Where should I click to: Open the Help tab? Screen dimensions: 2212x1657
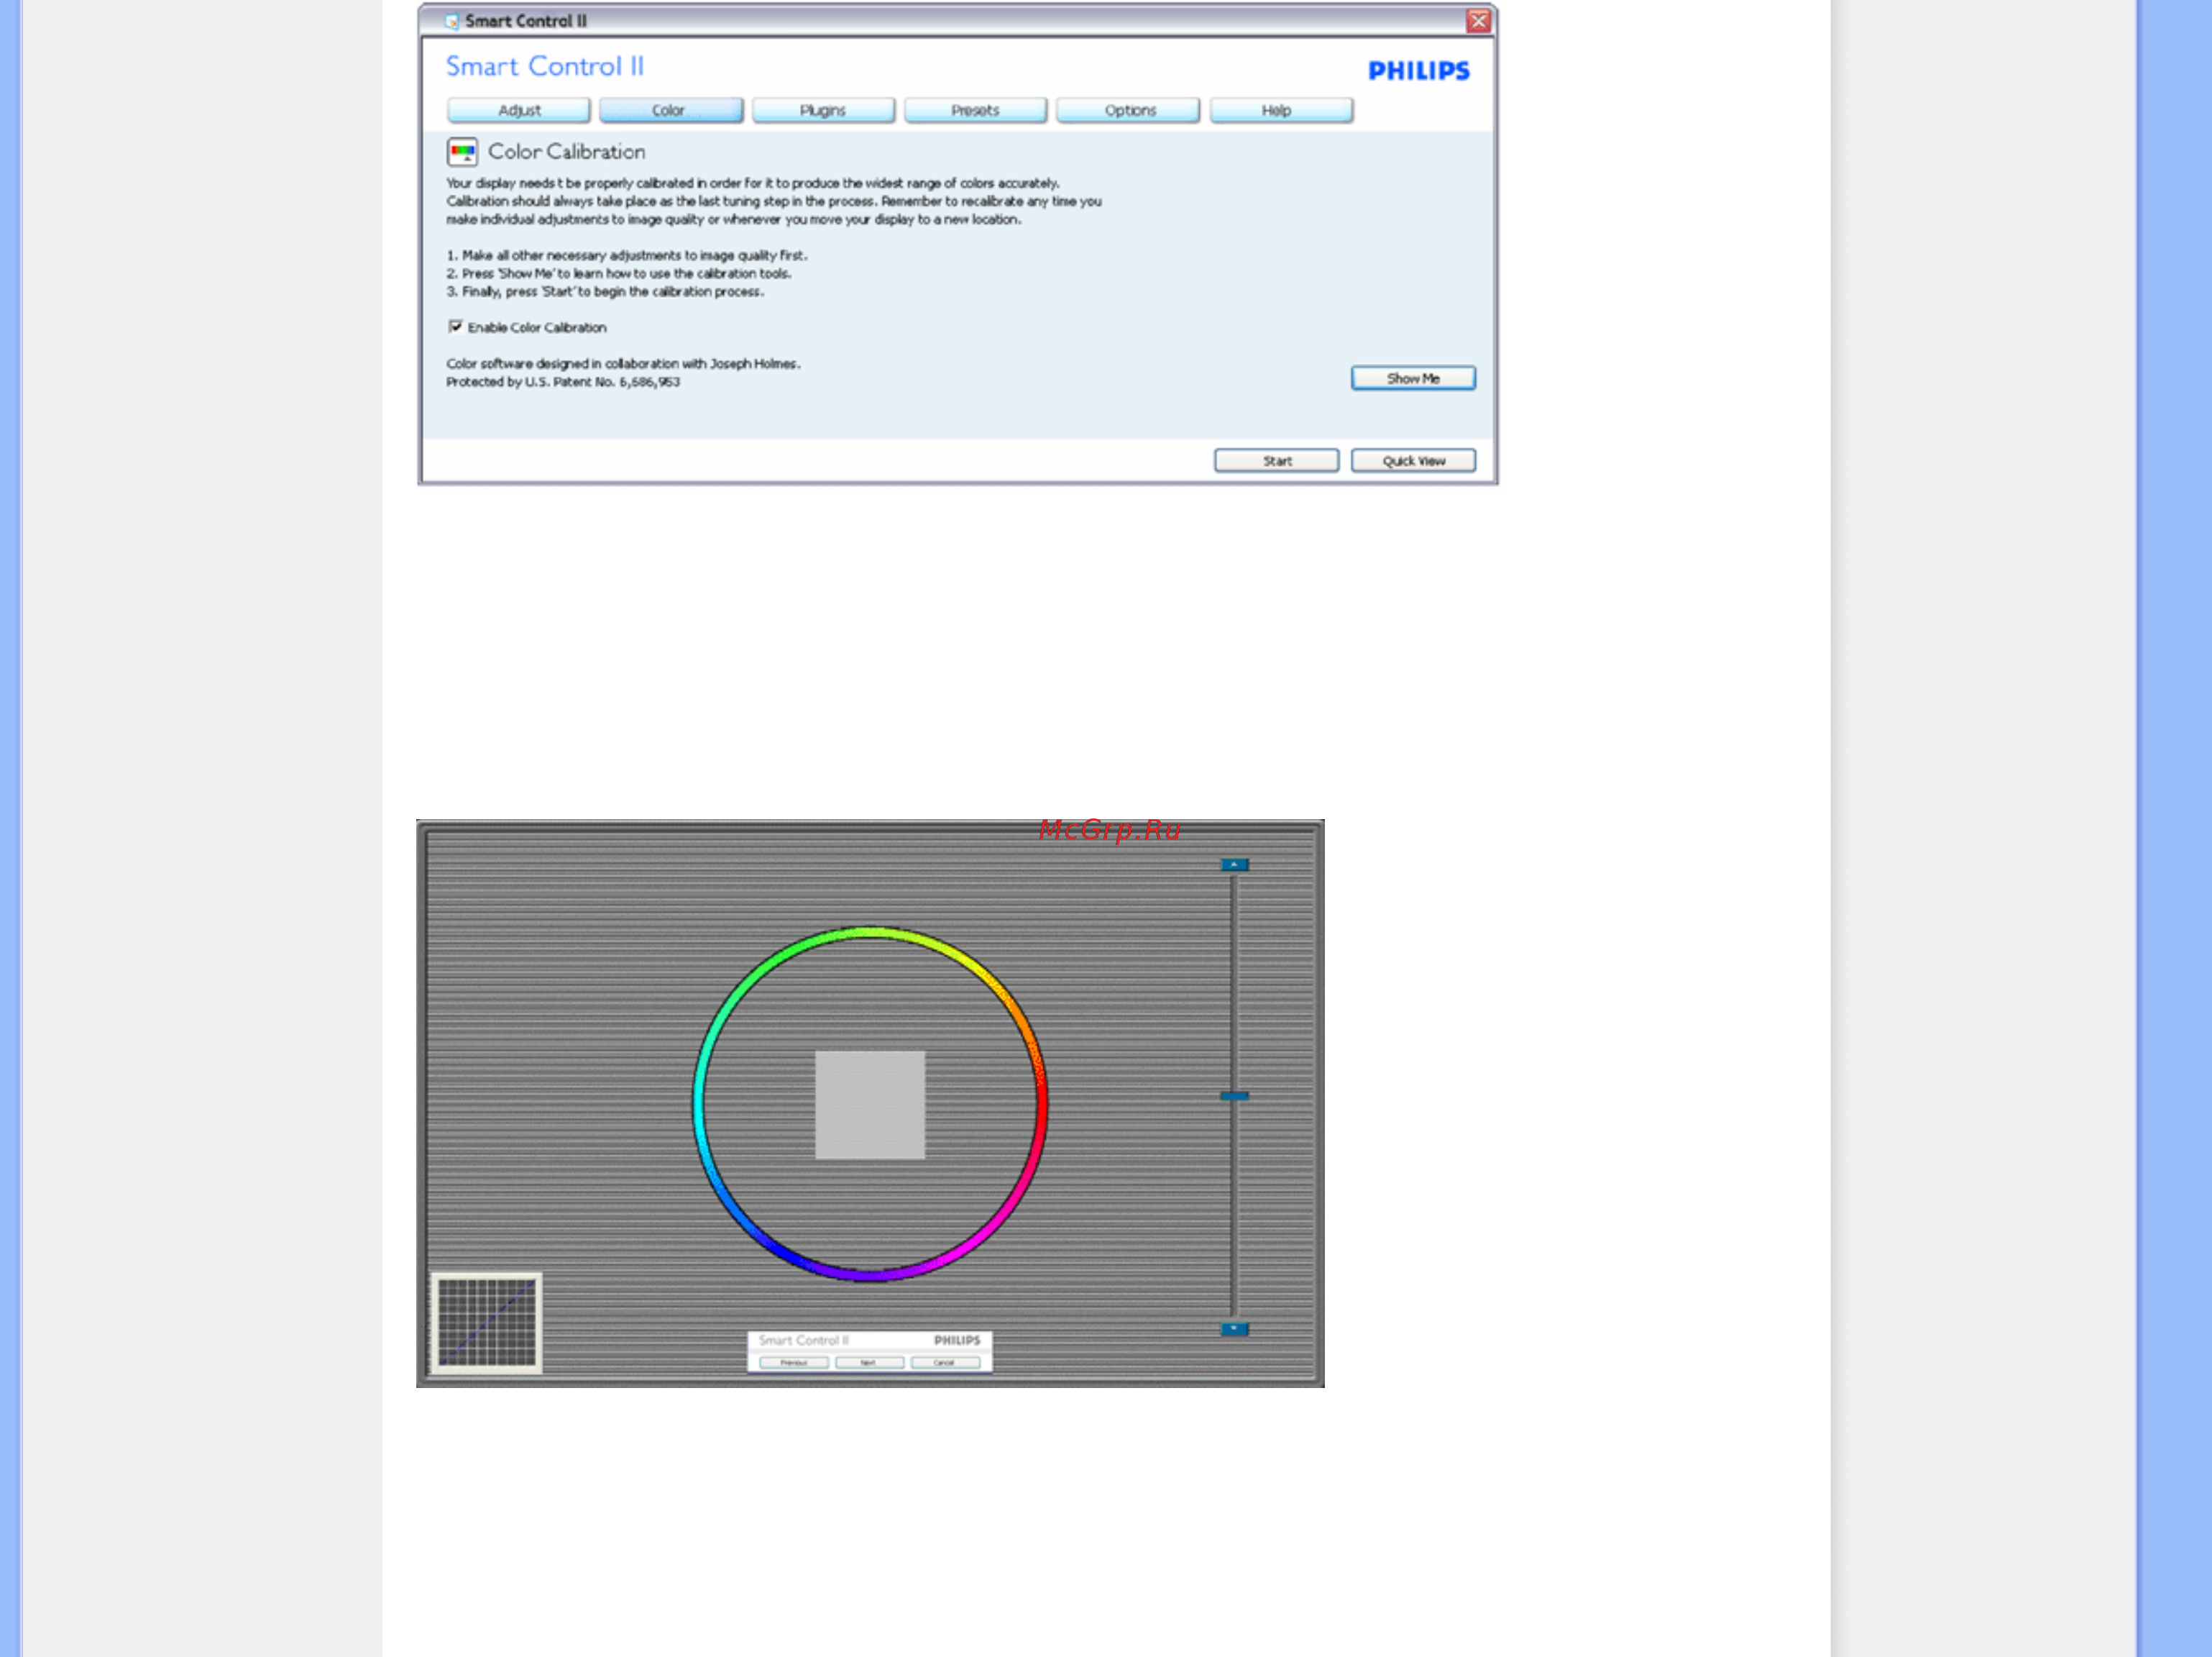(1281, 110)
